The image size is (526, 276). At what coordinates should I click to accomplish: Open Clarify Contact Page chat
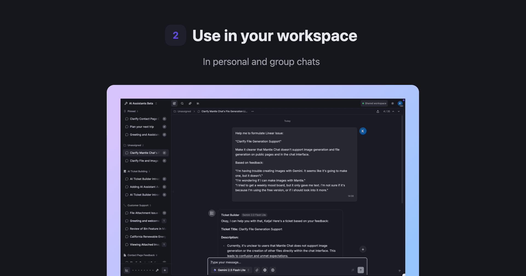[146, 119]
